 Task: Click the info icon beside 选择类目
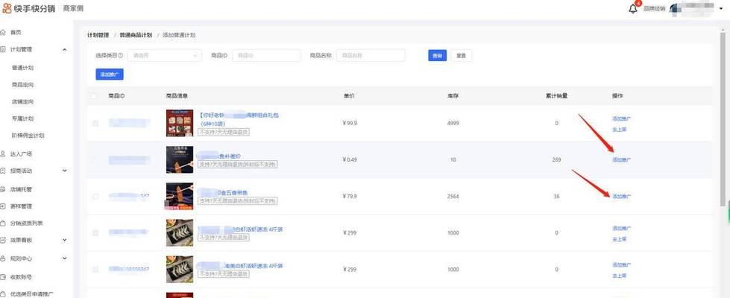point(121,55)
